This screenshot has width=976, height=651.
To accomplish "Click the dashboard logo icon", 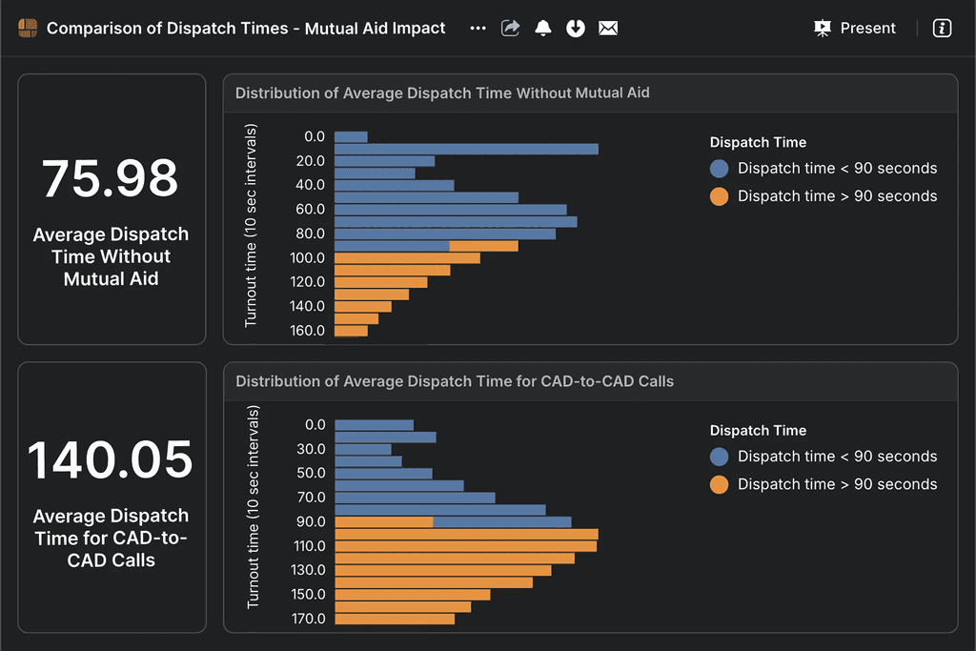I will click(x=27, y=29).
